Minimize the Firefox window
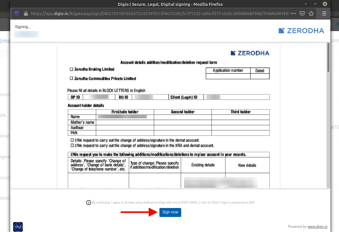The width and height of the screenshot is (339, 232). [306, 4]
